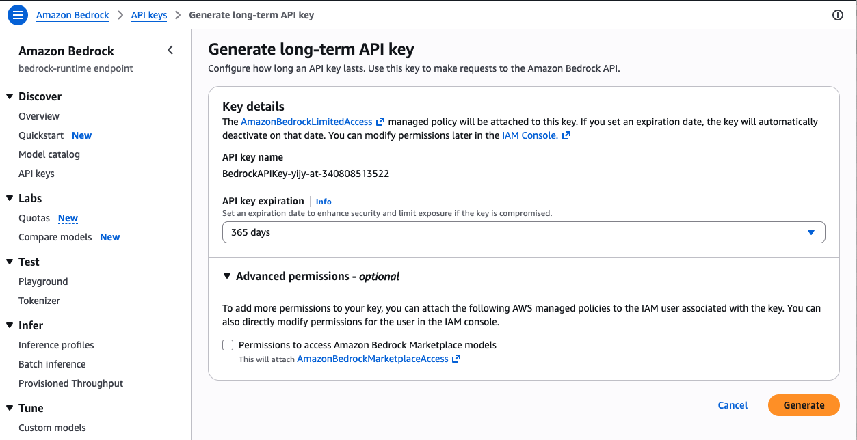Image resolution: width=857 pixels, height=440 pixels.
Task: Collapse the Infer nav section
Action: [x=10, y=325]
